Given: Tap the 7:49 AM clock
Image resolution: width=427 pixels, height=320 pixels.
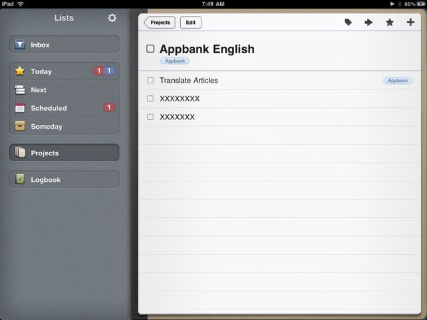Looking at the screenshot, I should pyautogui.click(x=213, y=4).
